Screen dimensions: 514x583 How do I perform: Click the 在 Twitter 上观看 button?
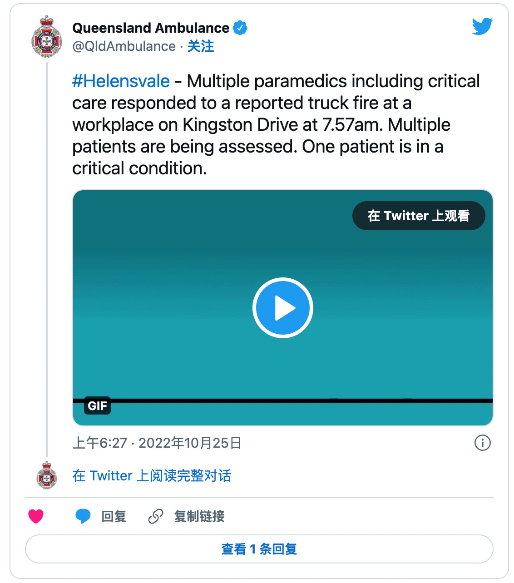pyautogui.click(x=419, y=216)
